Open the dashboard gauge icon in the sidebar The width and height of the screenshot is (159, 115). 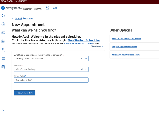3,24
